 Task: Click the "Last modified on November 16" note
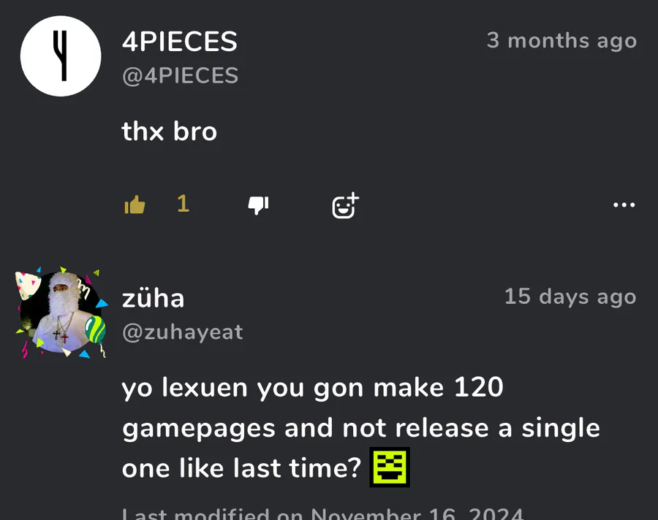(x=322, y=513)
